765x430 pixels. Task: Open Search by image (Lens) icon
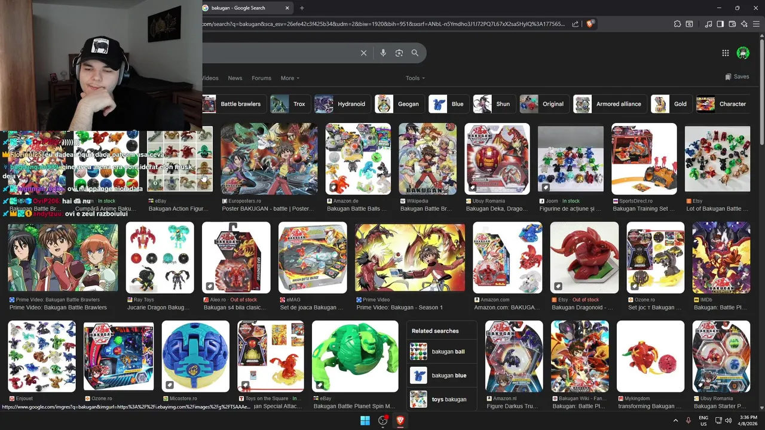(x=399, y=53)
